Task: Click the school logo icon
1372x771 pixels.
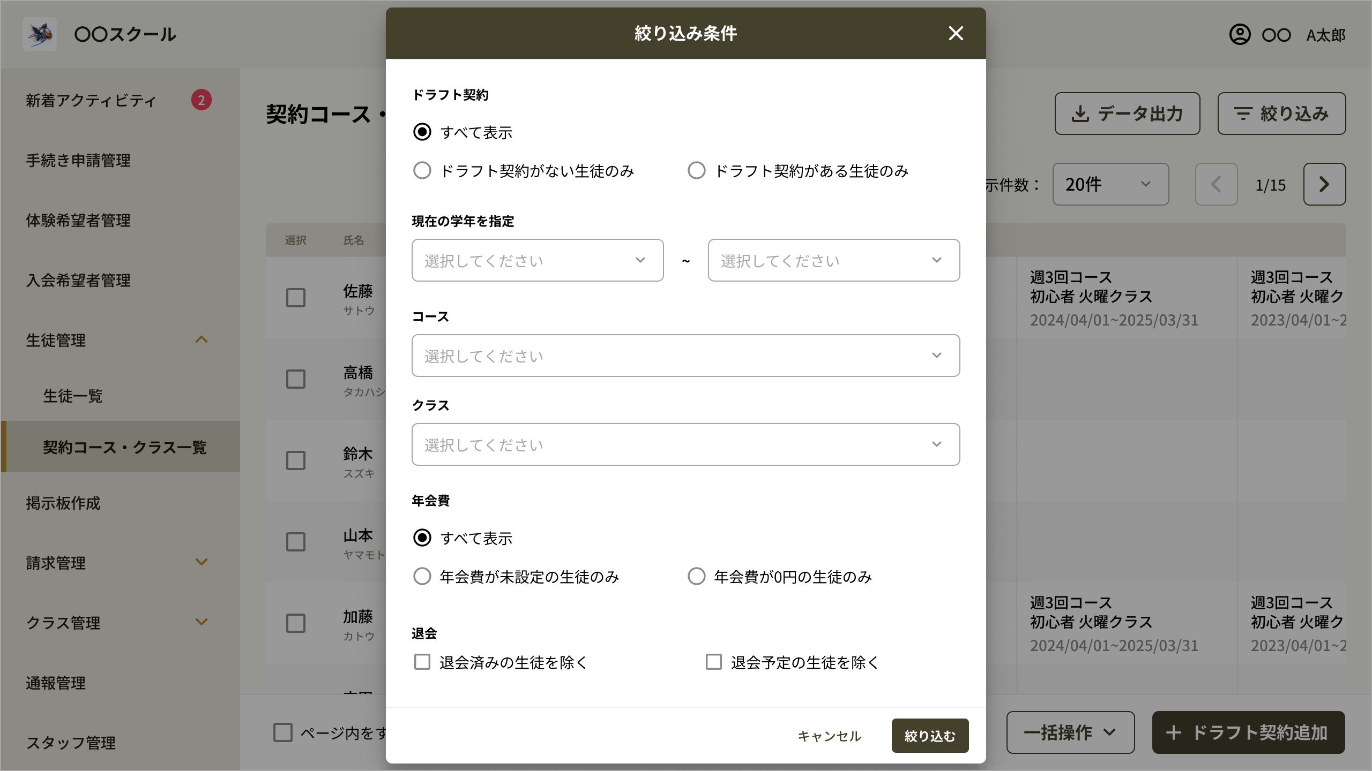Action: point(40,34)
